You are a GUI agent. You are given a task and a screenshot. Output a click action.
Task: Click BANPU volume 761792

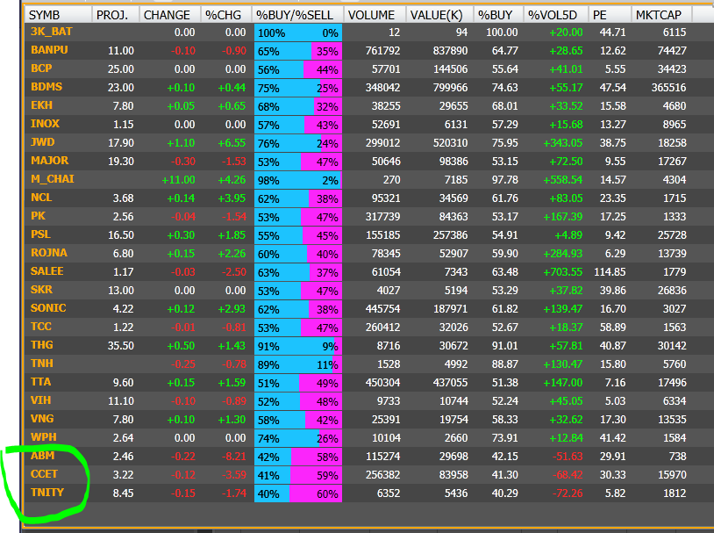tap(383, 51)
